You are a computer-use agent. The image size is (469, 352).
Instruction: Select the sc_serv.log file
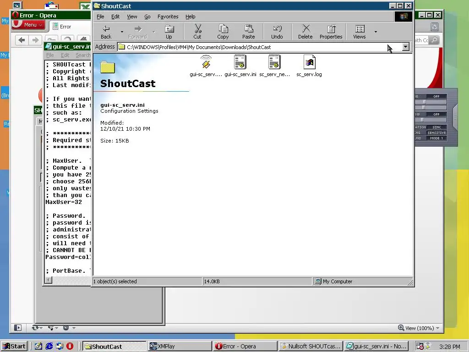tap(309, 66)
